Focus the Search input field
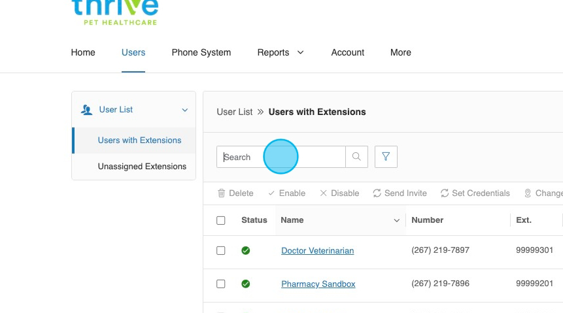 [x=281, y=157]
